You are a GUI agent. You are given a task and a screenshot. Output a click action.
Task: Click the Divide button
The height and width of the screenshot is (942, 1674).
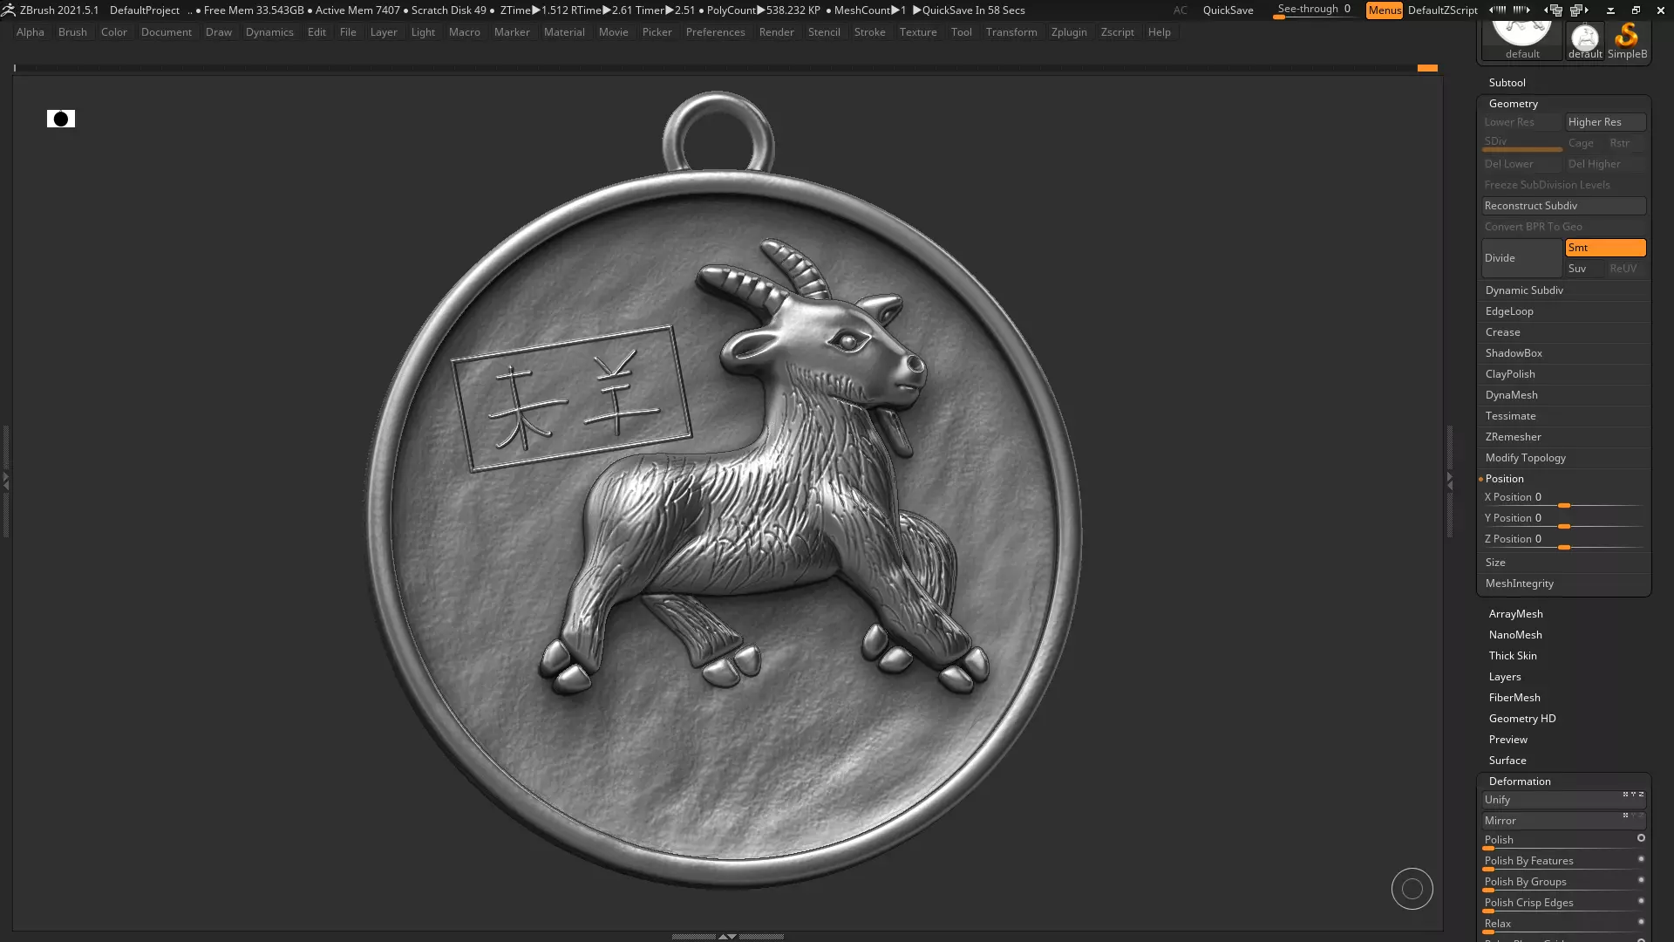coord(1521,258)
